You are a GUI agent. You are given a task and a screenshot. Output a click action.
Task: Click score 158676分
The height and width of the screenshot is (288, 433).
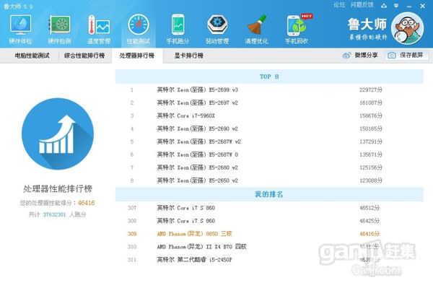pyautogui.click(x=371, y=115)
